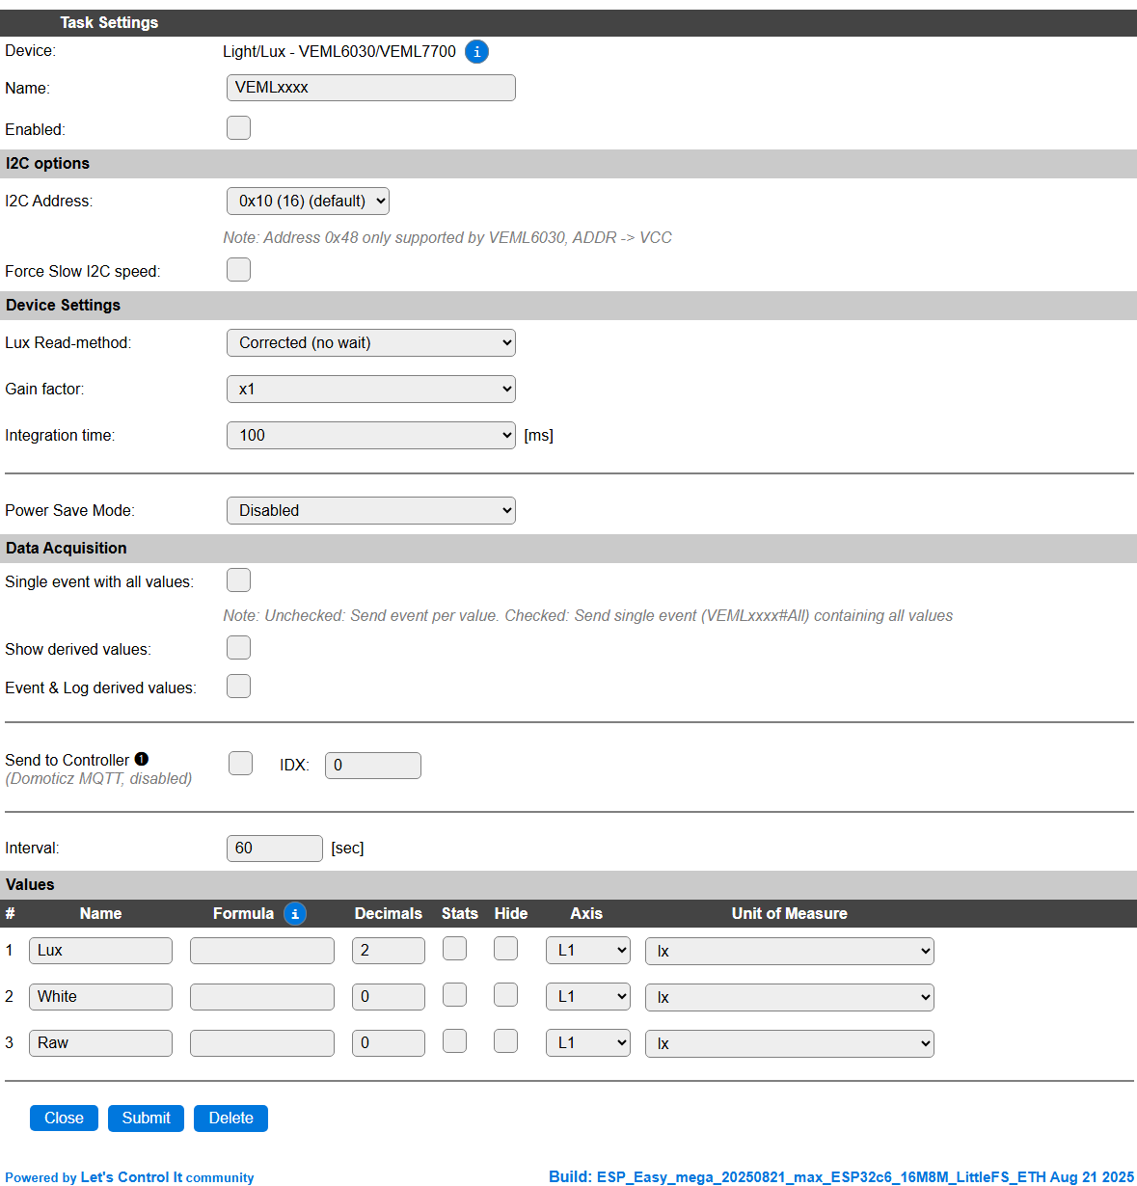
Task: Click the Domoticz MQTT, disabled label
Action: (98, 779)
